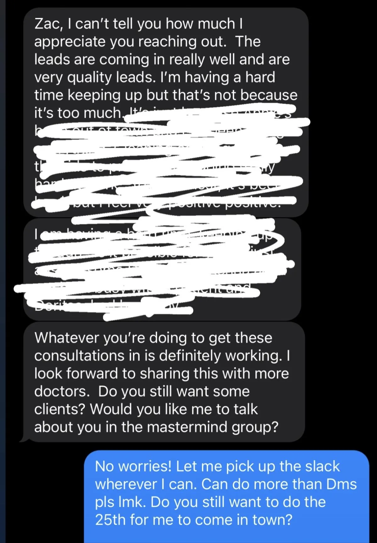This screenshot has height=543, width=377.
Task: Click the gray bubble tail at bottom-left
Action: (23, 439)
